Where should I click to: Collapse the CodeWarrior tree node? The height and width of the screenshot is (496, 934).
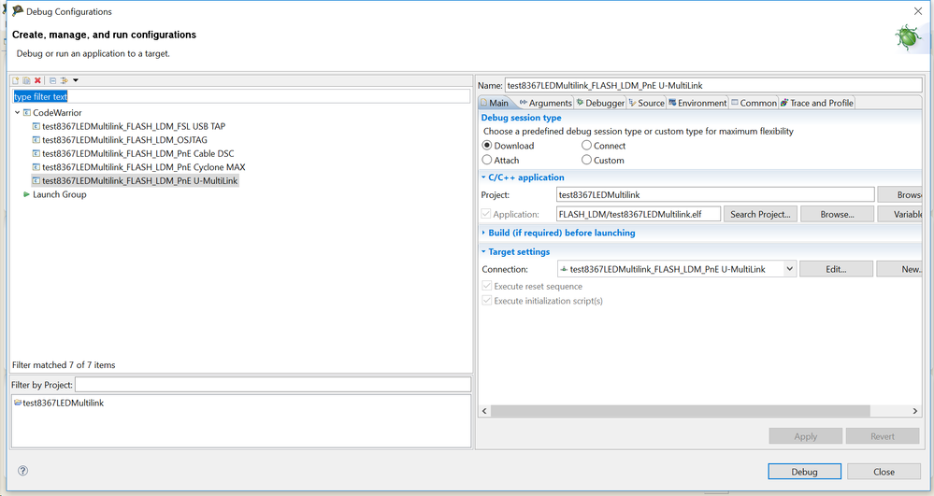17,112
